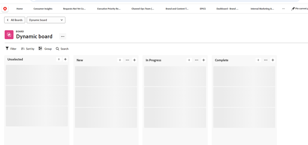
Task: Open board options menu beside title
Action: click(x=63, y=36)
